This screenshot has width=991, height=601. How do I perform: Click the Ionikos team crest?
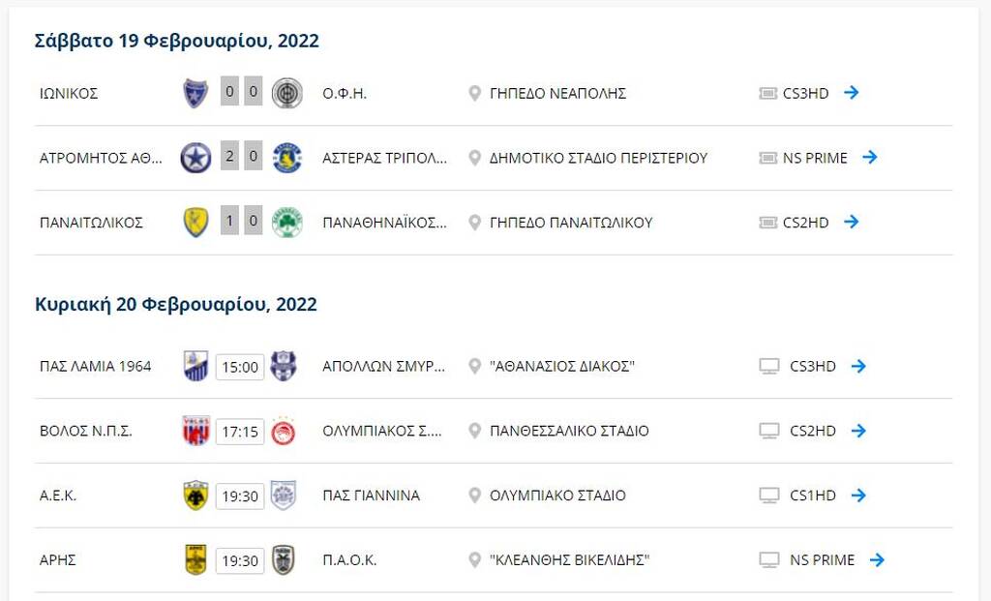click(195, 93)
